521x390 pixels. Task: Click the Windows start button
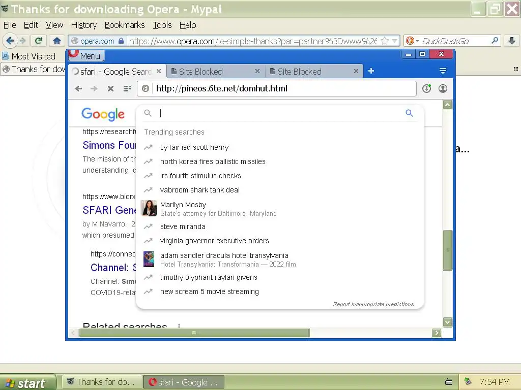pyautogui.click(x=28, y=382)
